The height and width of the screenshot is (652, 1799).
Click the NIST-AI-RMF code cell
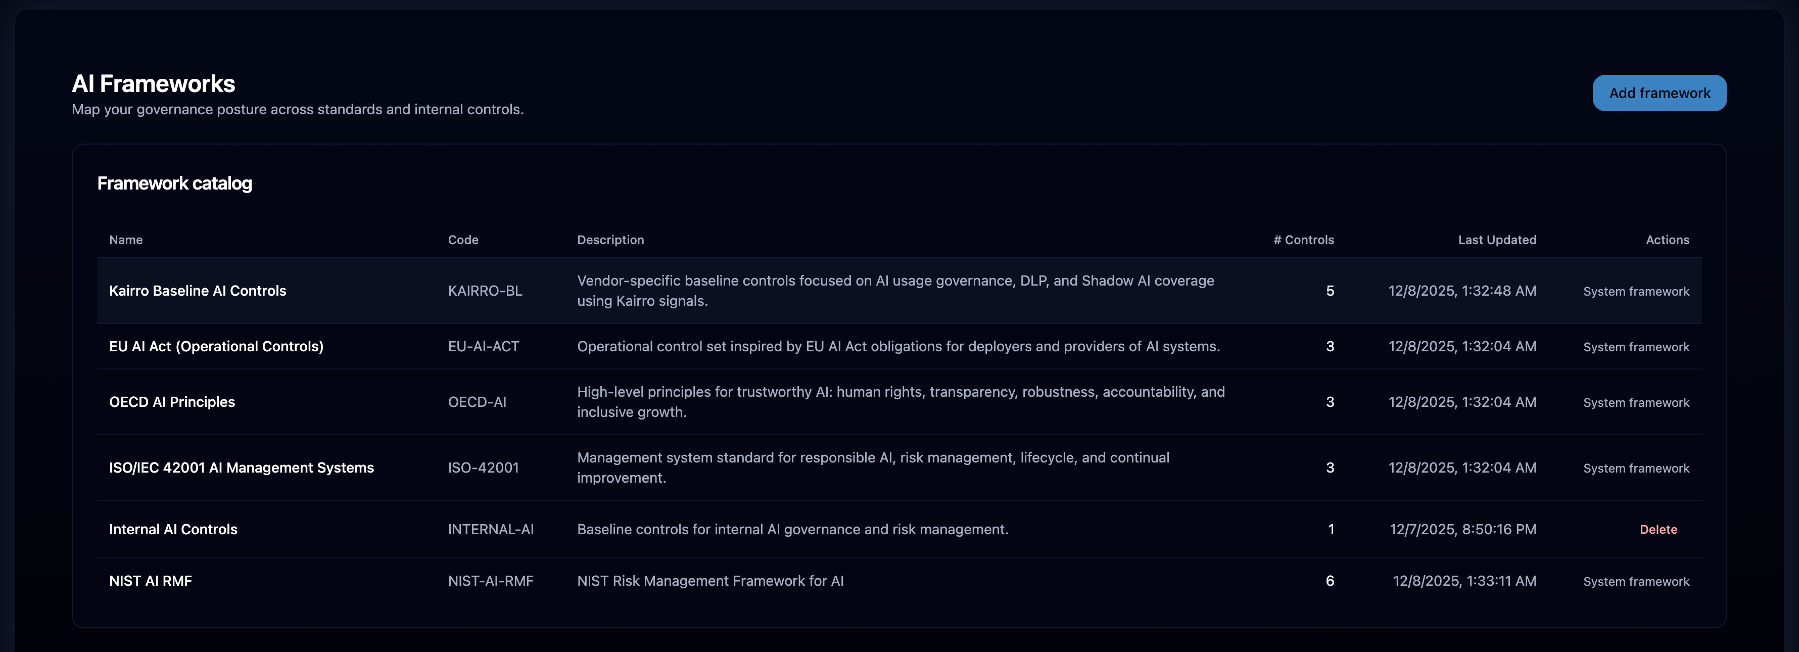click(490, 581)
